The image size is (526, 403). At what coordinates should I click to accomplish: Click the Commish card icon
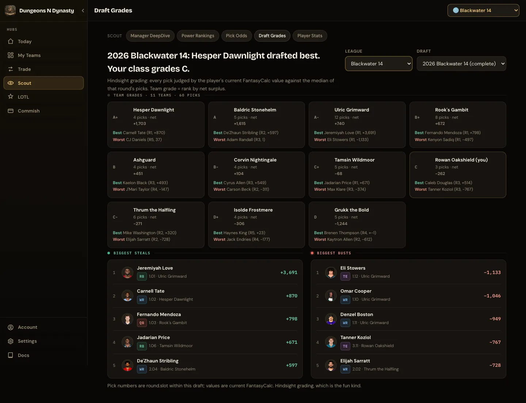click(11, 111)
